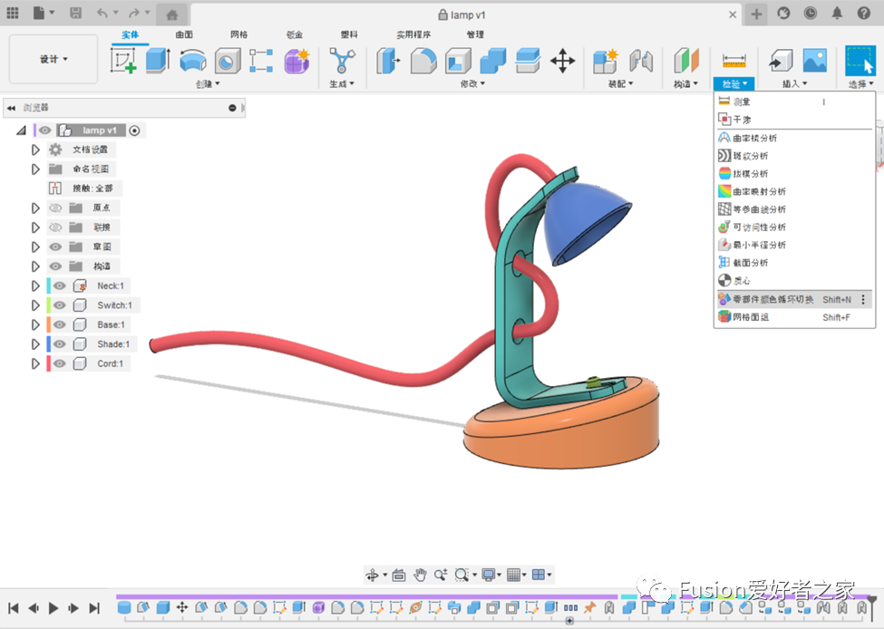The height and width of the screenshot is (629, 884).
Task: Choose 截面分析 from the Inspect menu
Action: (x=750, y=263)
